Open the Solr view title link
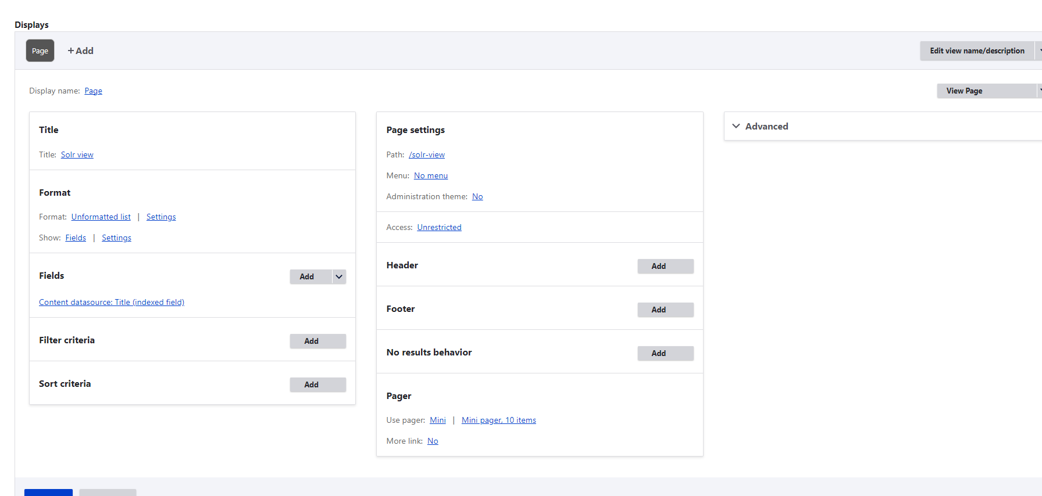 click(x=77, y=154)
